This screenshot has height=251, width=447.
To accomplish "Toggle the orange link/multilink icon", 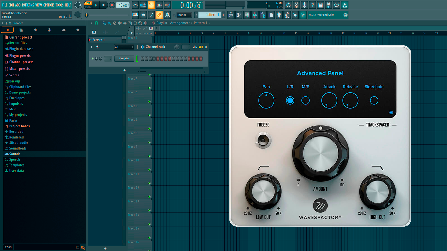I will tap(159, 15).
